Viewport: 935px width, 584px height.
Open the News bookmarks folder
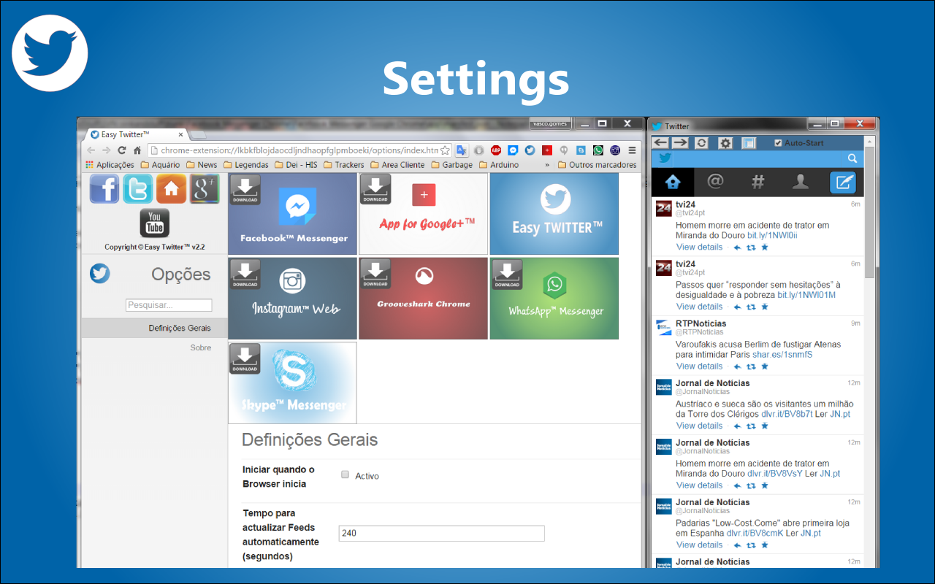[x=202, y=165]
